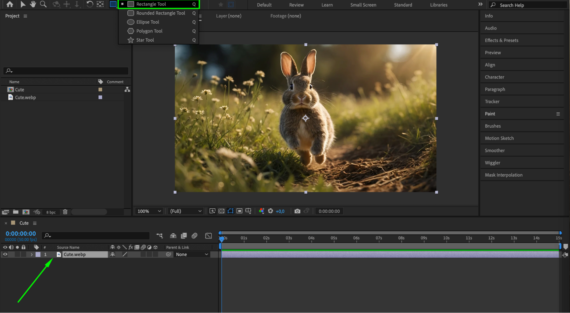Switch to the Review workspace

(x=296, y=5)
